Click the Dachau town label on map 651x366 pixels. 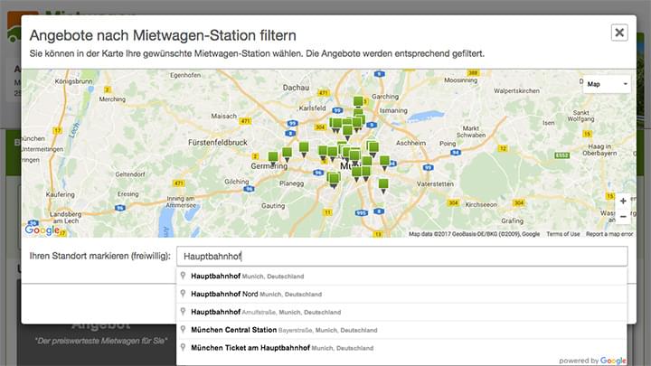pos(296,88)
